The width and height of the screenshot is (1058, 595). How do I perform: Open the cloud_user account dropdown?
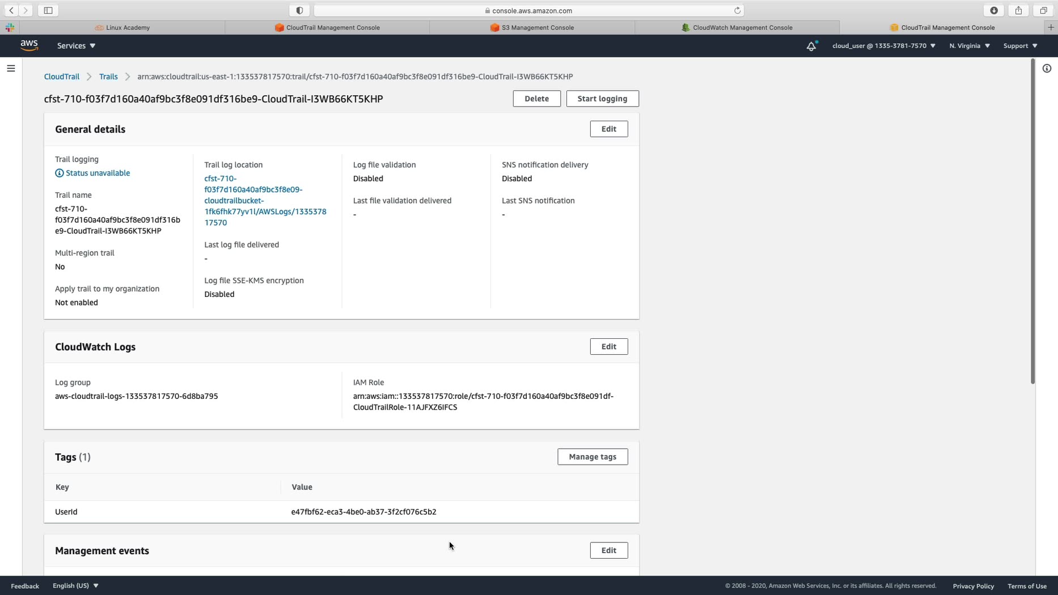pyautogui.click(x=884, y=46)
